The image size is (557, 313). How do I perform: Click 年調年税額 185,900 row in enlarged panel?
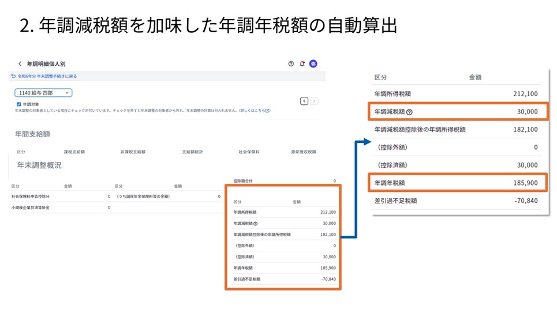458,183
